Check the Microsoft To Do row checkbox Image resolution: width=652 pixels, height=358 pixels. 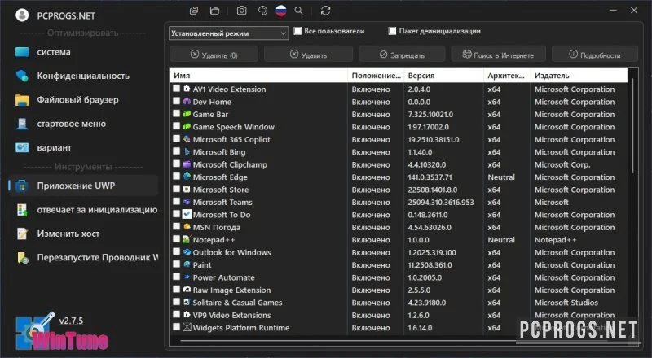(176, 214)
